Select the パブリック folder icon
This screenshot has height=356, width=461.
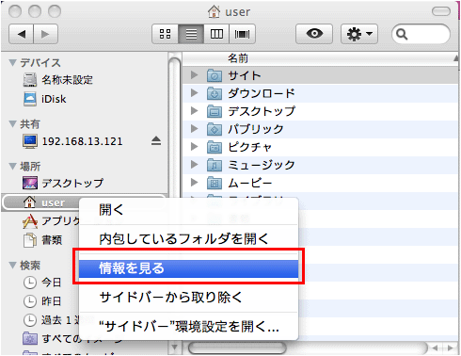tap(215, 129)
